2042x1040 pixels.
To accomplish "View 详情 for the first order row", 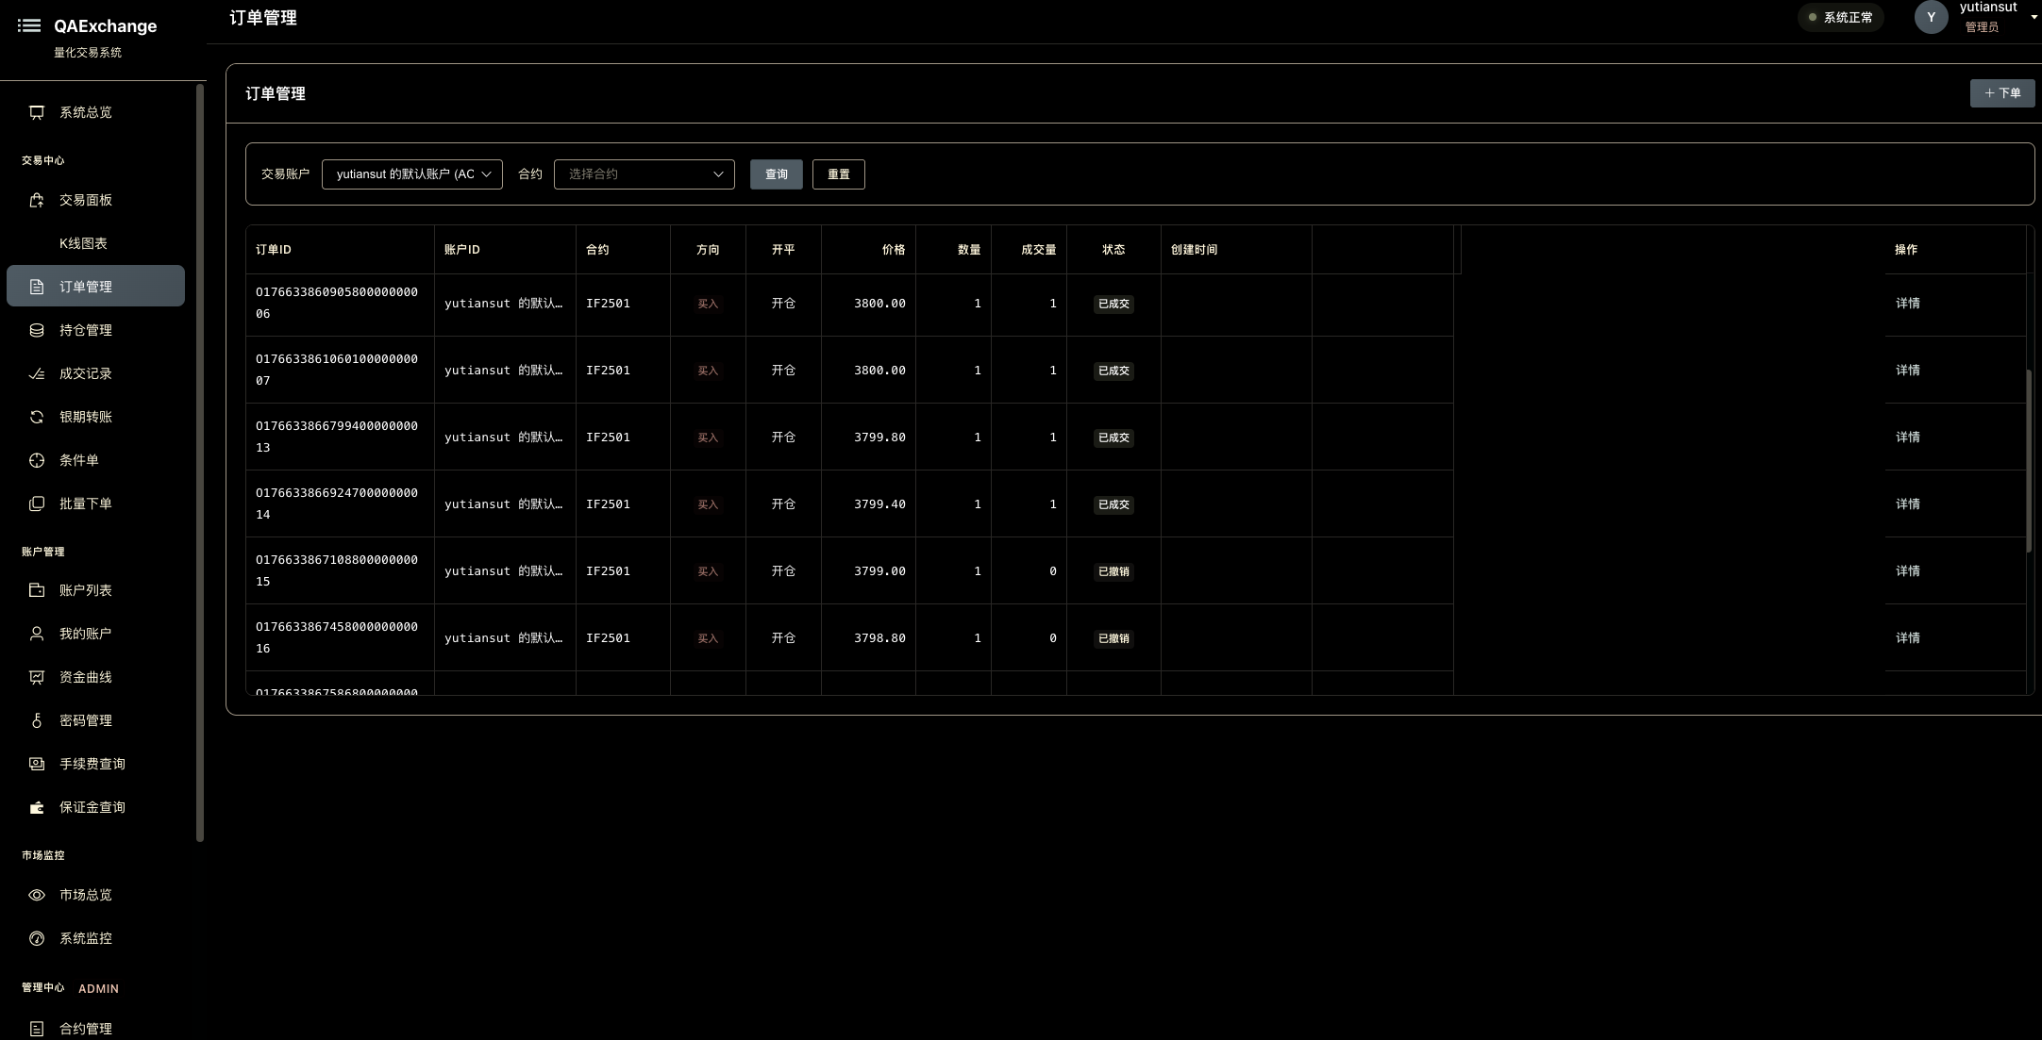I will (1907, 304).
